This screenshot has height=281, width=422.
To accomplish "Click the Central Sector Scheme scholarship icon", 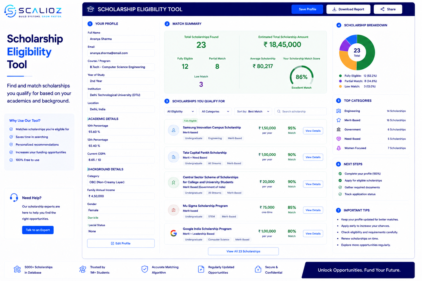I will pos(174,182).
